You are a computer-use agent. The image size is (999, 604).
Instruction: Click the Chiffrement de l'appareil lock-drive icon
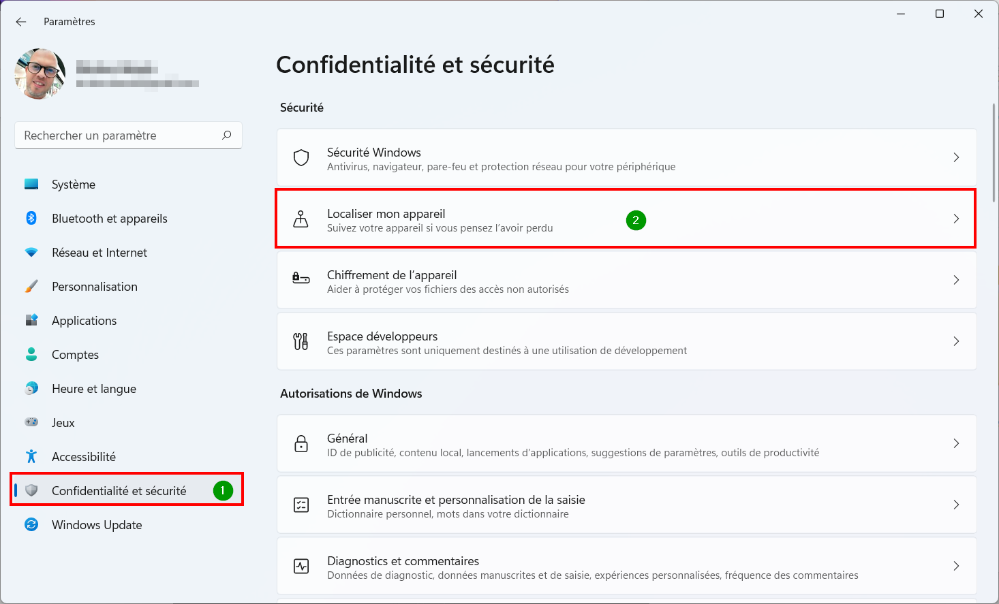[301, 278]
